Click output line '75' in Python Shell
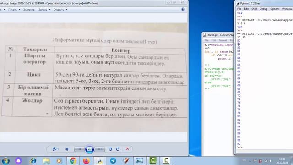This screenshot has width=293, height=165. click(x=239, y=106)
